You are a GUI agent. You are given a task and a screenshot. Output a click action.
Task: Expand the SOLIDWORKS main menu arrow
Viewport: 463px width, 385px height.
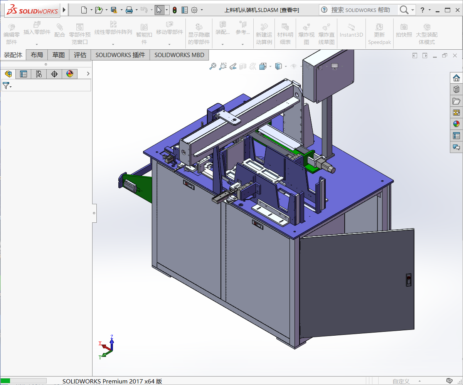pos(64,10)
